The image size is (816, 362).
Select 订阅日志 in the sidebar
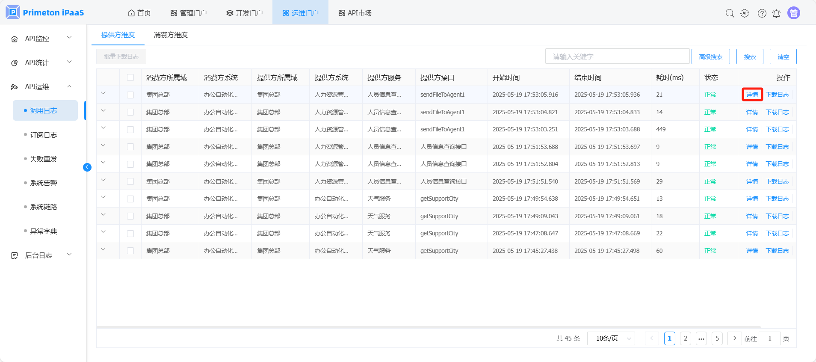coord(43,135)
